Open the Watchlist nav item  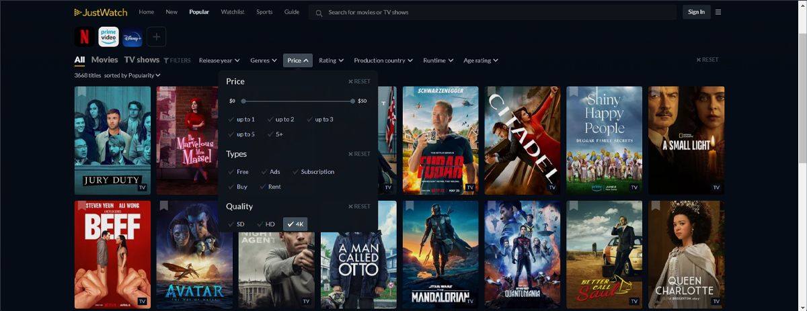(x=233, y=12)
